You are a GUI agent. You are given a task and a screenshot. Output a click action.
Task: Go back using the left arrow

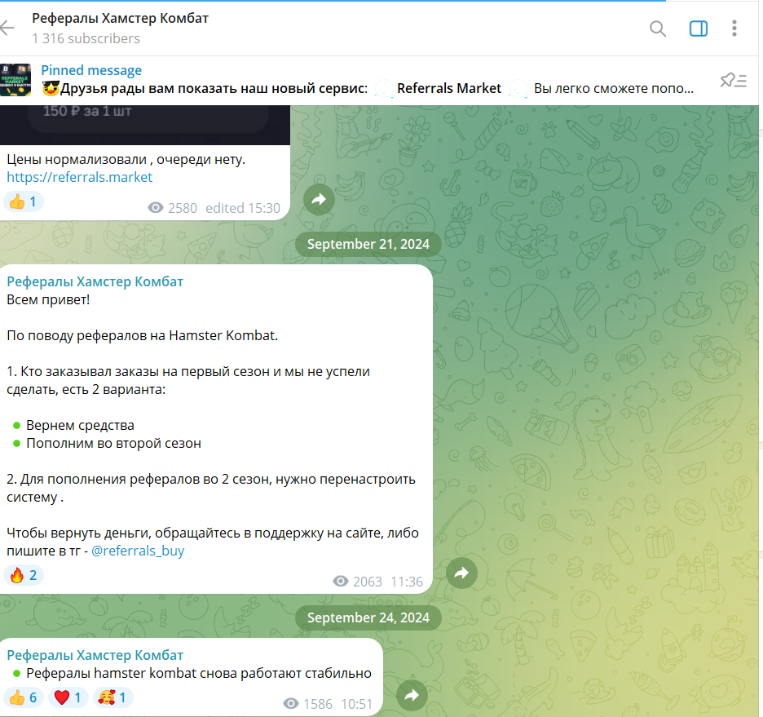click(7, 28)
